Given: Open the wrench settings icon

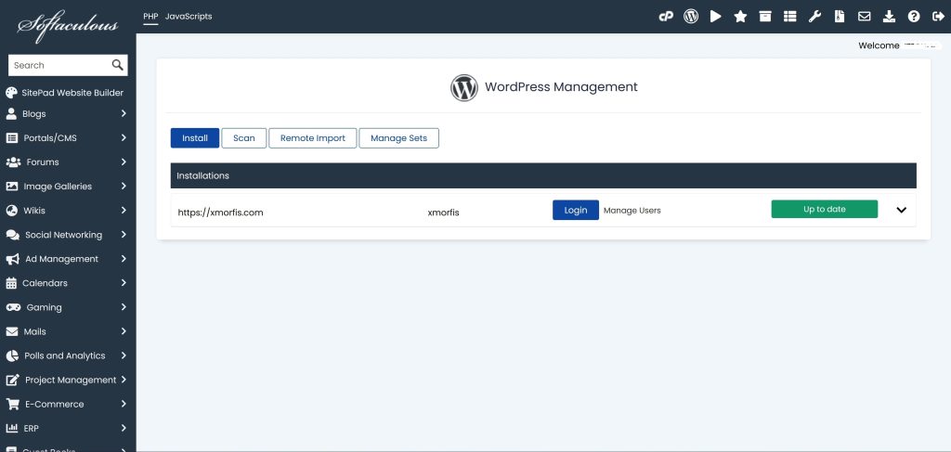Looking at the screenshot, I should 815,17.
